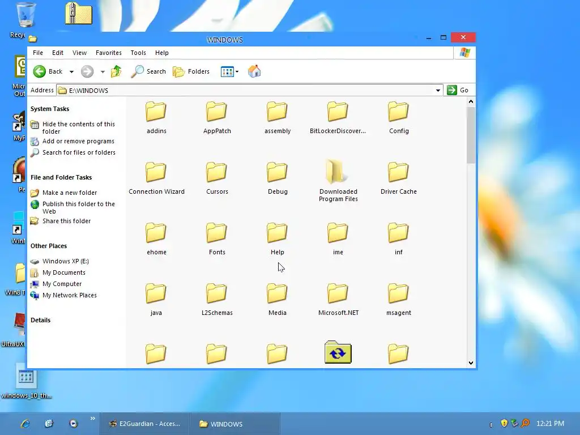580x435 pixels.
Task: Select the assembly folder
Action: (278, 118)
